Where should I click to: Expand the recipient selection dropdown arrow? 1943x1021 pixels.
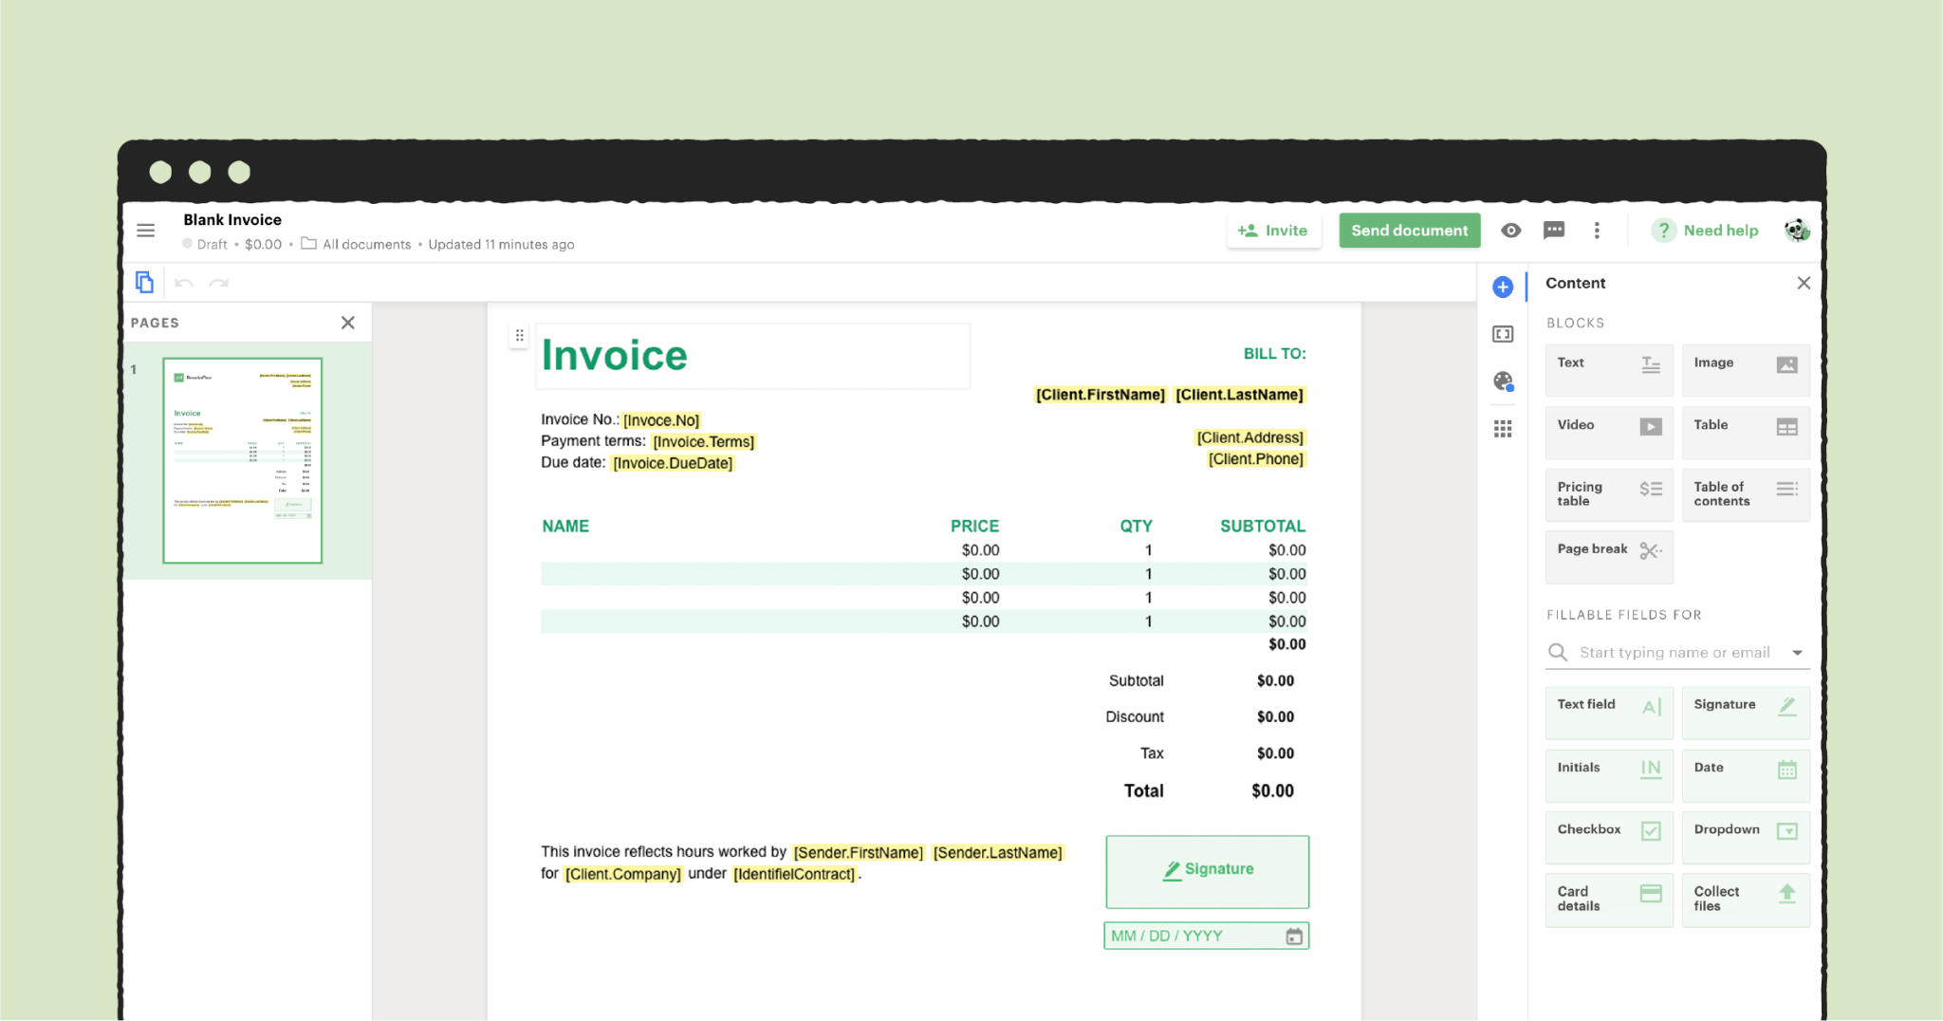click(1796, 652)
